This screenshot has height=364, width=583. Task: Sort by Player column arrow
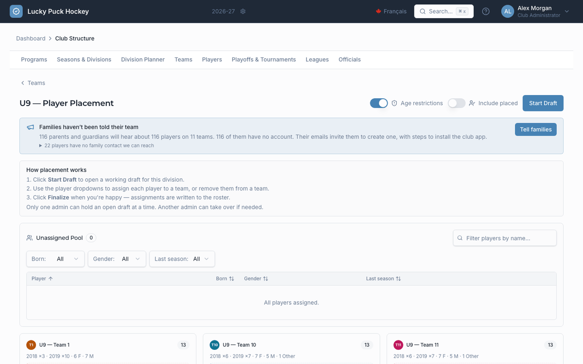pos(51,278)
